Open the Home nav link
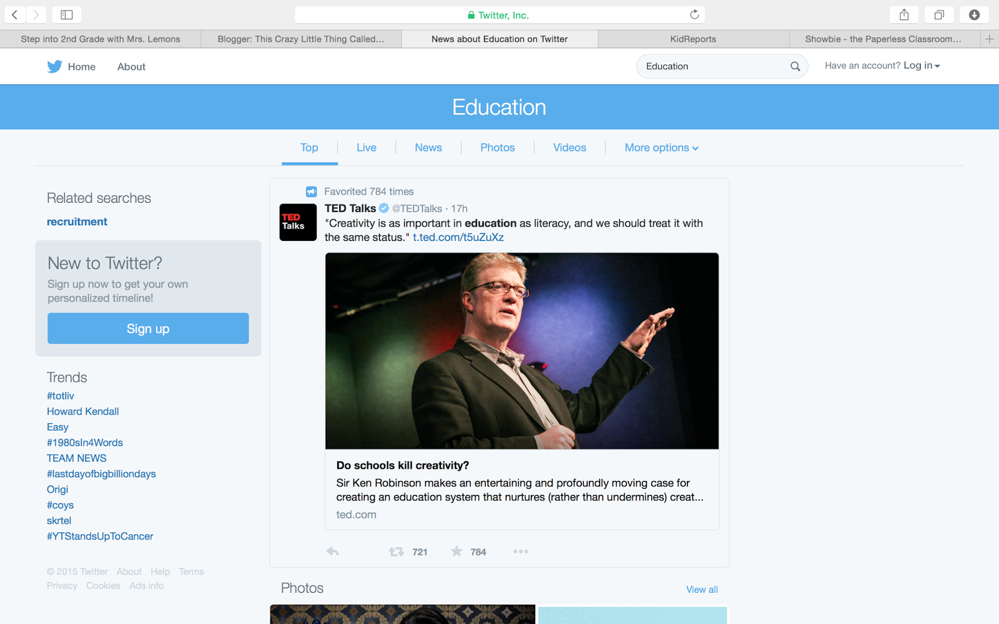Screen dimensions: 999x624 tap(82, 67)
